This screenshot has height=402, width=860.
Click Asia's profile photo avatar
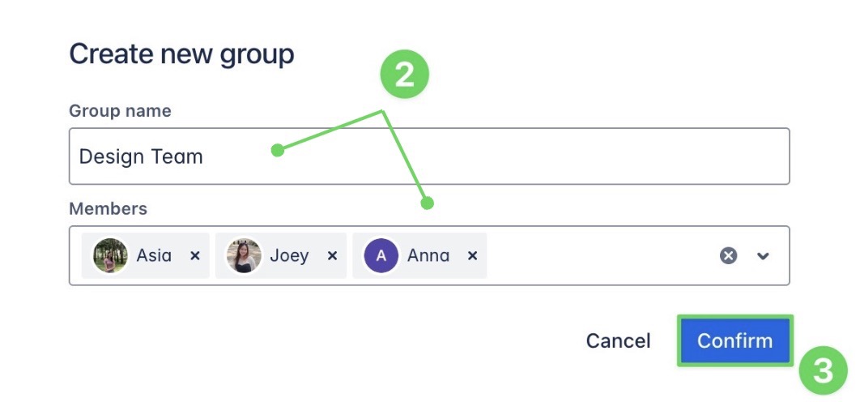(110, 256)
